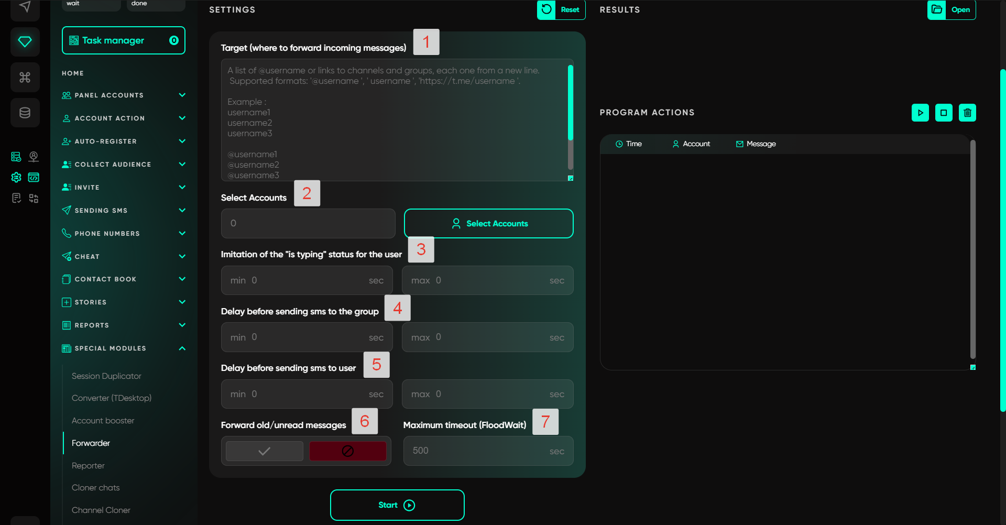Click the paper plane icon at top

pos(25,7)
